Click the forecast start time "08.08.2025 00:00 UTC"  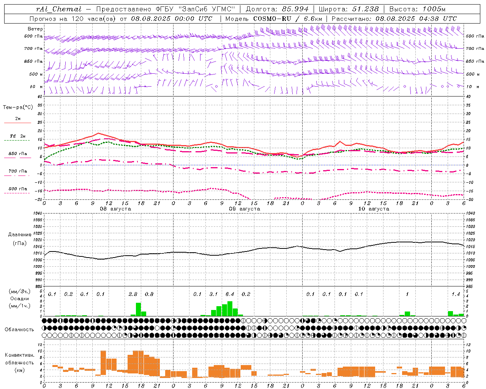click(x=172, y=19)
